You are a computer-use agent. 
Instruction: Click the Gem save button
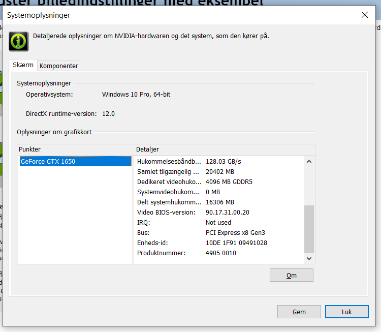(x=299, y=312)
